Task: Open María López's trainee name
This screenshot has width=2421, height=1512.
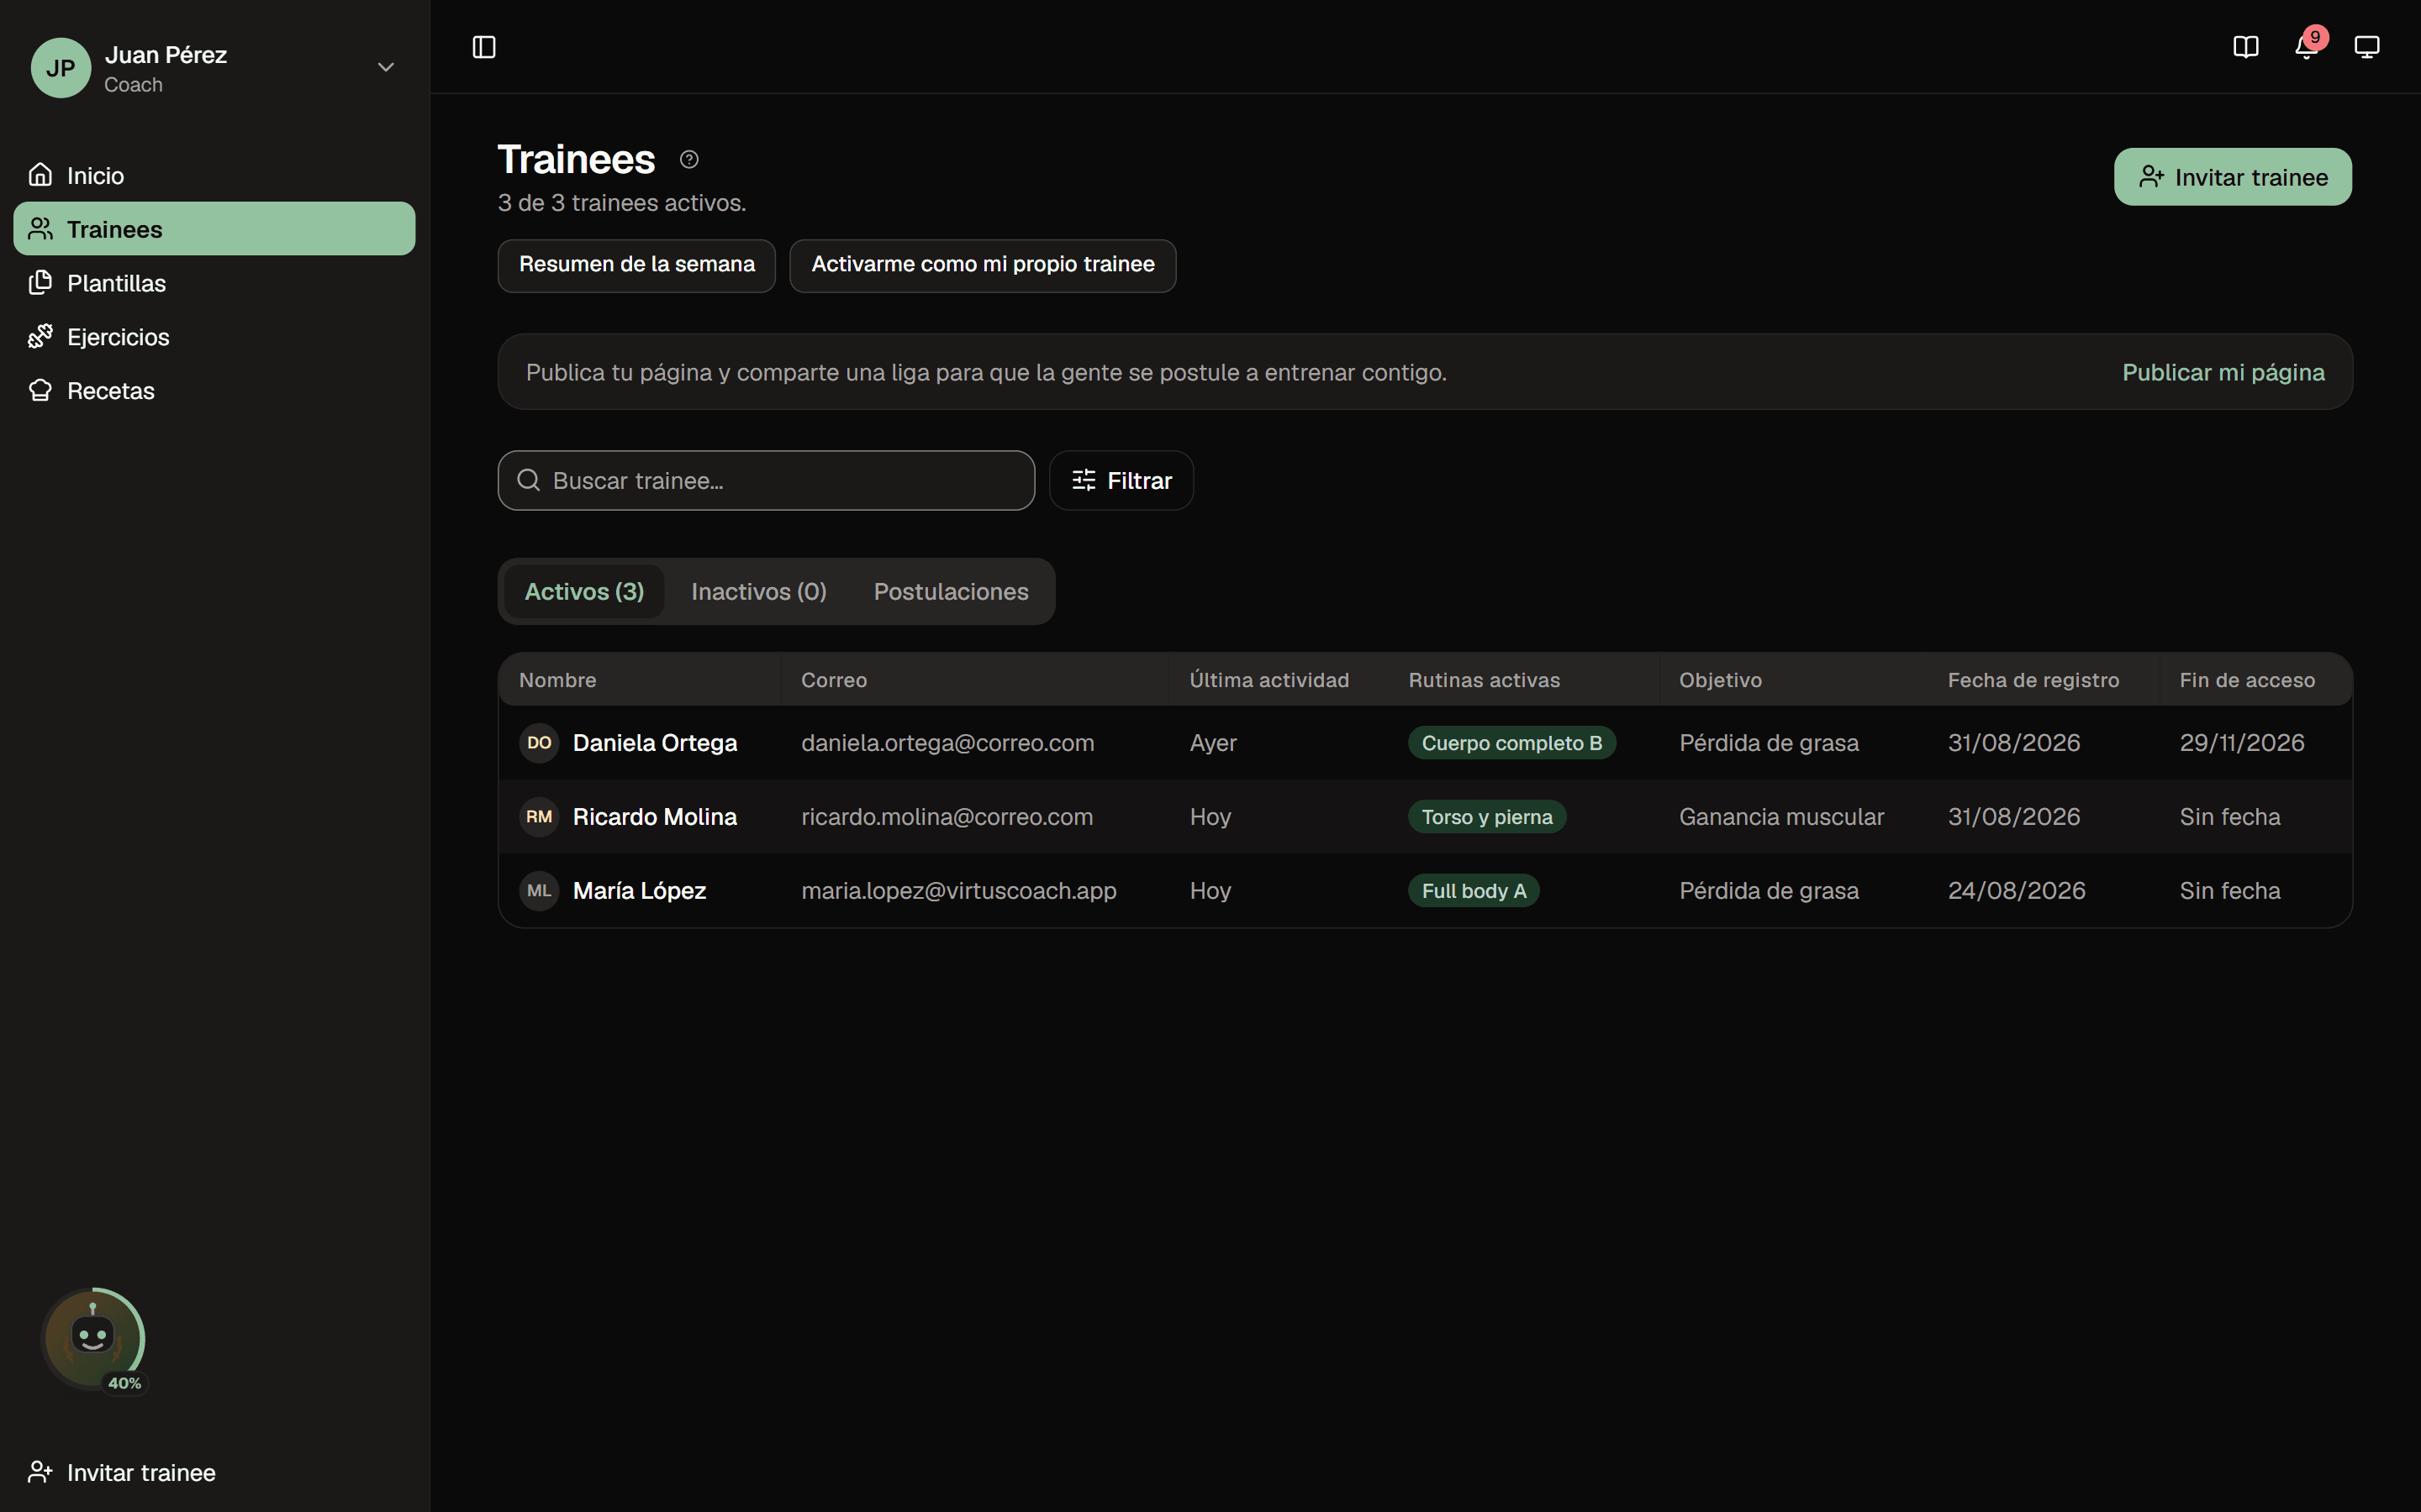Action: (x=639, y=891)
